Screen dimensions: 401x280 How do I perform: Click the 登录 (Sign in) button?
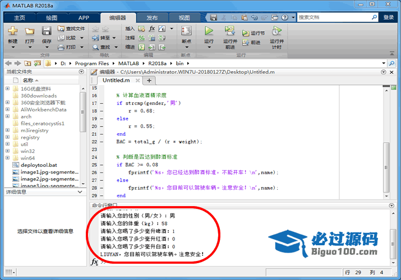388,17
